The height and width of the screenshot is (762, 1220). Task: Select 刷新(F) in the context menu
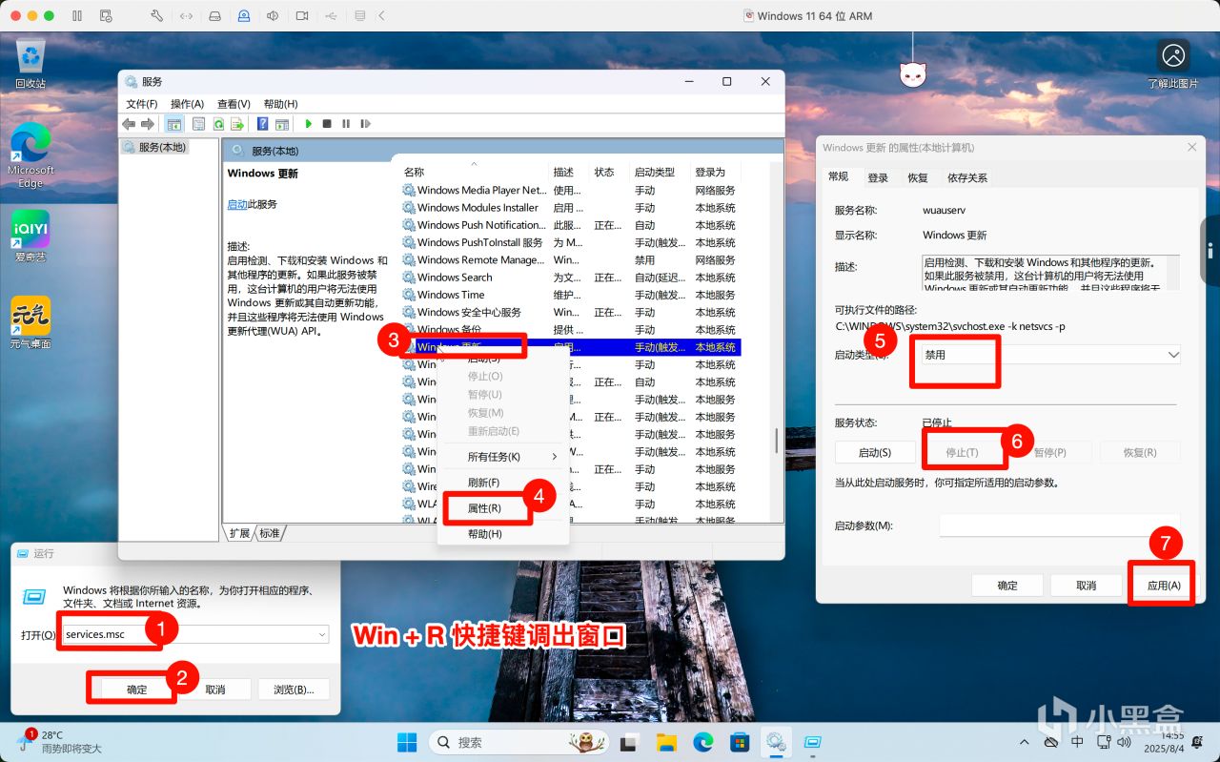pyautogui.click(x=503, y=483)
